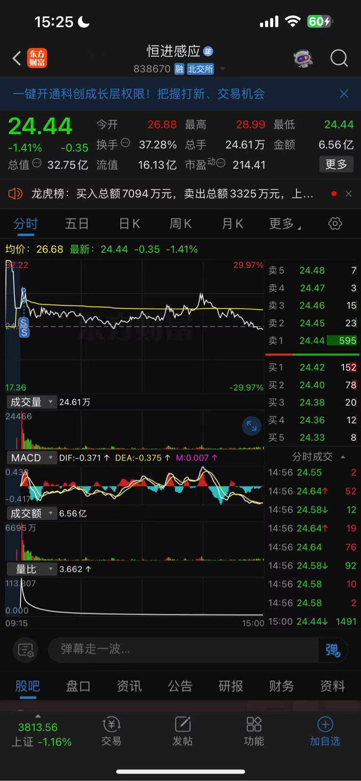Tap the 龙虎榜 news text

[x=172, y=194]
